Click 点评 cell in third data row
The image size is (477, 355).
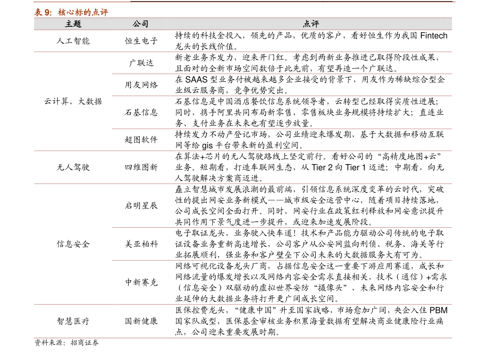click(x=311, y=85)
